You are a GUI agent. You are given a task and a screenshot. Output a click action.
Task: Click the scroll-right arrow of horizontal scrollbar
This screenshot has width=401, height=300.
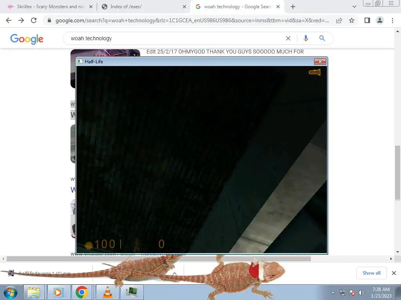click(x=391, y=259)
